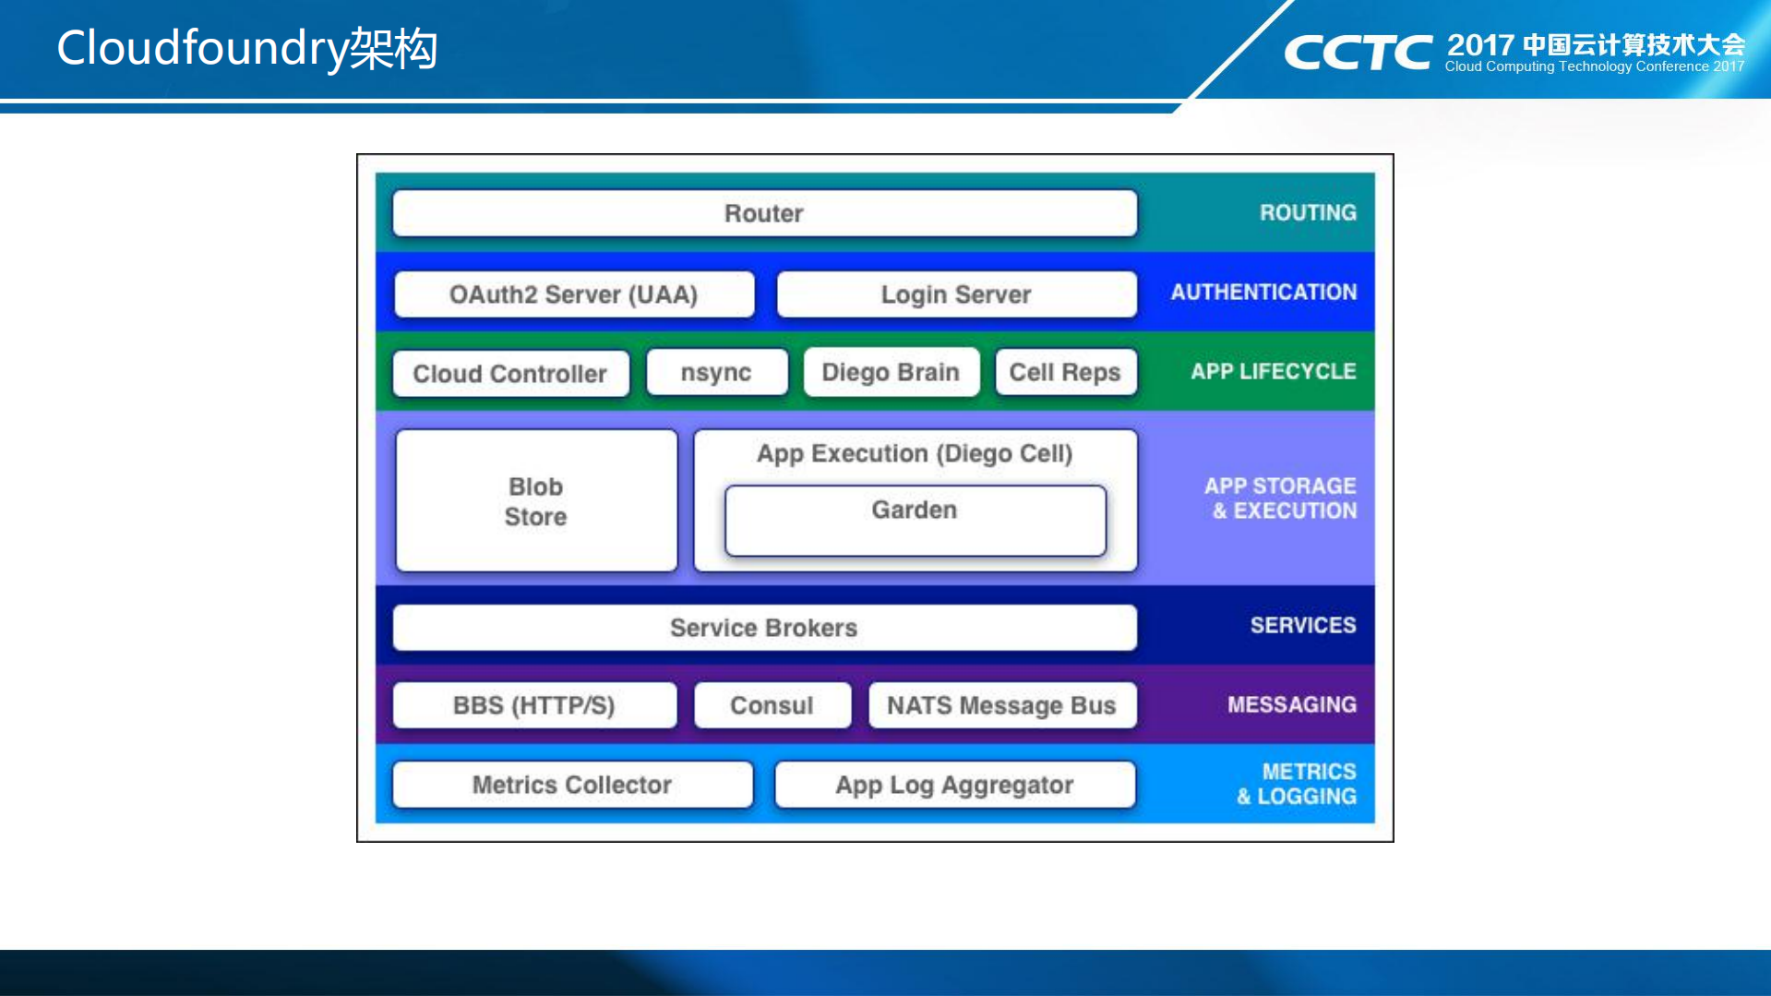Click the APP LIFECYCLE layer label
Screen dimensions: 1771x996
(1273, 372)
